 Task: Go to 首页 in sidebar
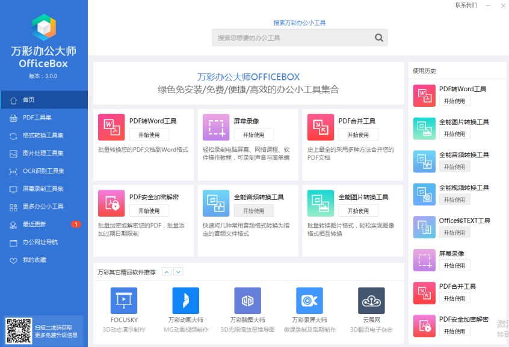(44, 100)
